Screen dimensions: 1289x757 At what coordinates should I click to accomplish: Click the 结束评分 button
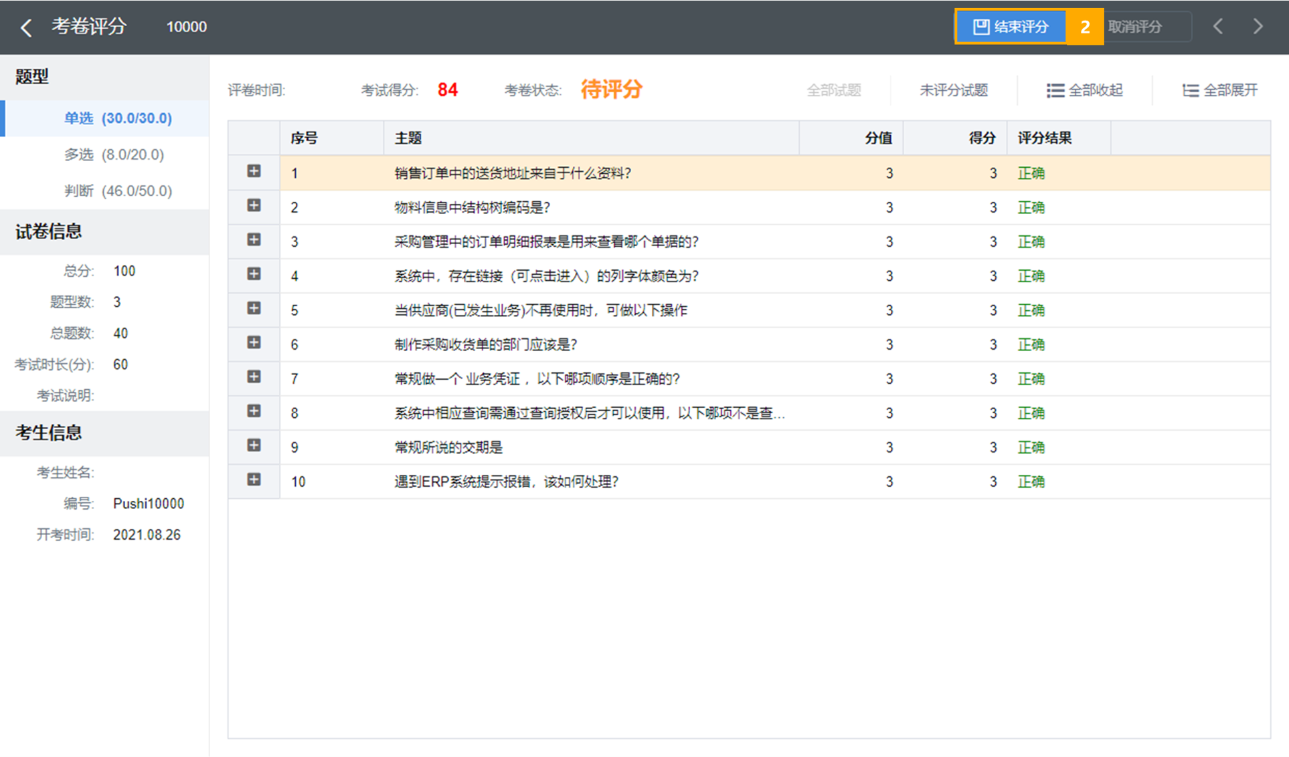1011,27
